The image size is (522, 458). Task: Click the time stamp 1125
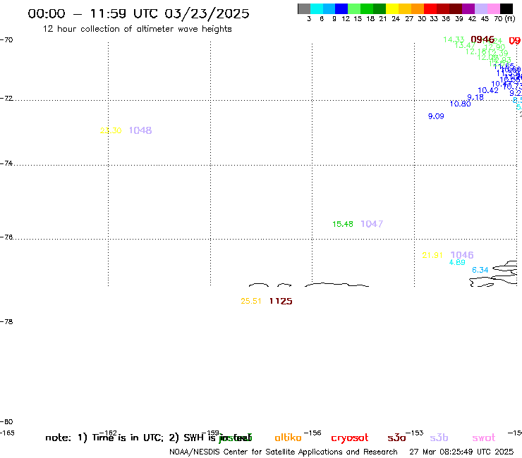(x=281, y=302)
